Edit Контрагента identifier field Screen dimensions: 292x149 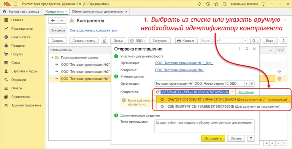[x=195, y=92]
